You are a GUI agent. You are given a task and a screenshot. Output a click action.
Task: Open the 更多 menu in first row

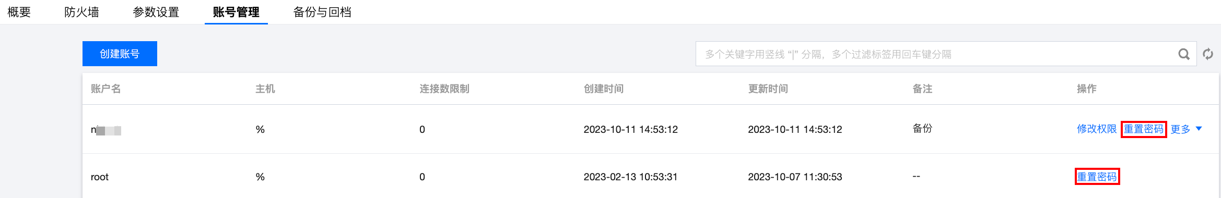(x=1180, y=129)
